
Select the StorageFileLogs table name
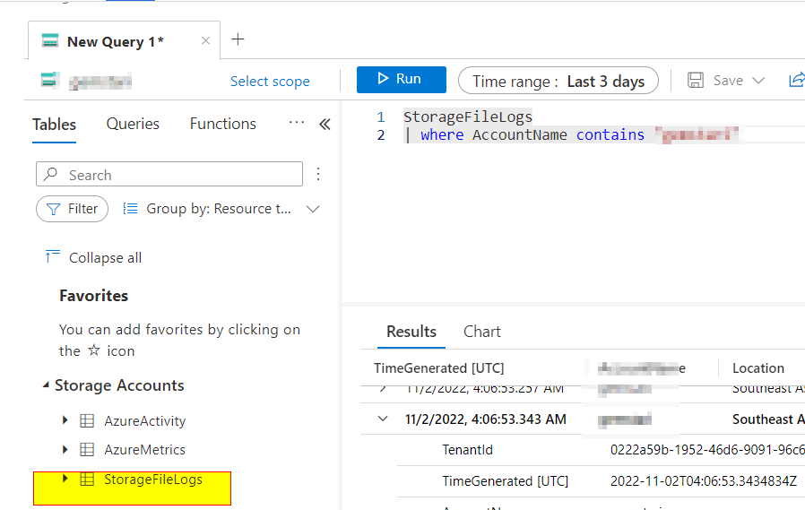(x=153, y=480)
